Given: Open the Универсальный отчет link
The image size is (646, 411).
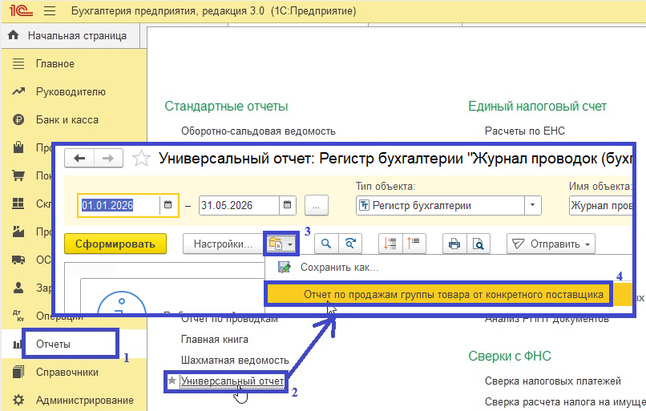Looking at the screenshot, I should tap(232, 381).
